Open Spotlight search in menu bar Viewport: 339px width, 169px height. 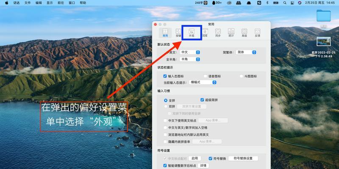click(285, 3)
